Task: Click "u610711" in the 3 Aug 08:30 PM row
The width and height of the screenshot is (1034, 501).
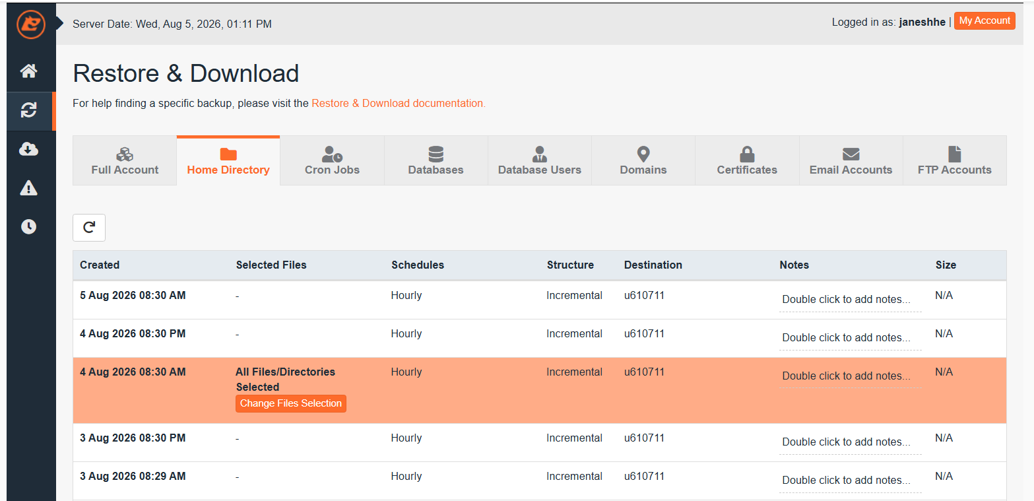Action: (x=644, y=438)
